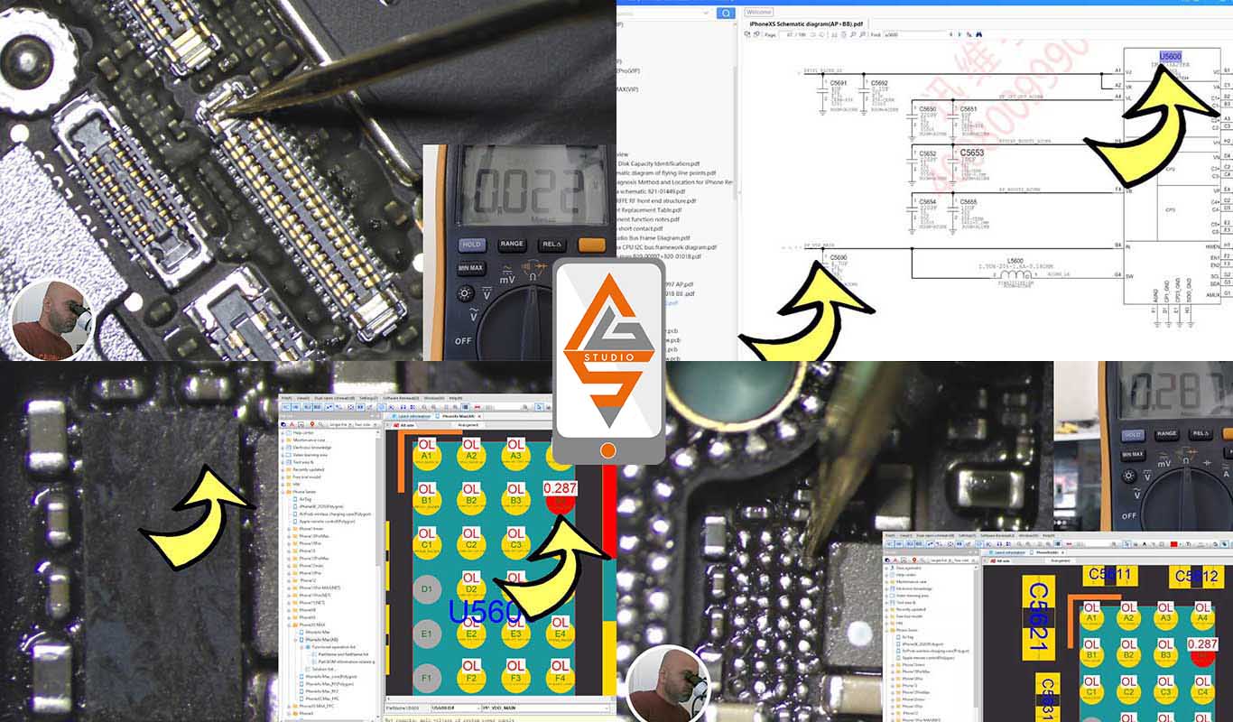Select Maintenance case in the right window tree

pos(911,582)
